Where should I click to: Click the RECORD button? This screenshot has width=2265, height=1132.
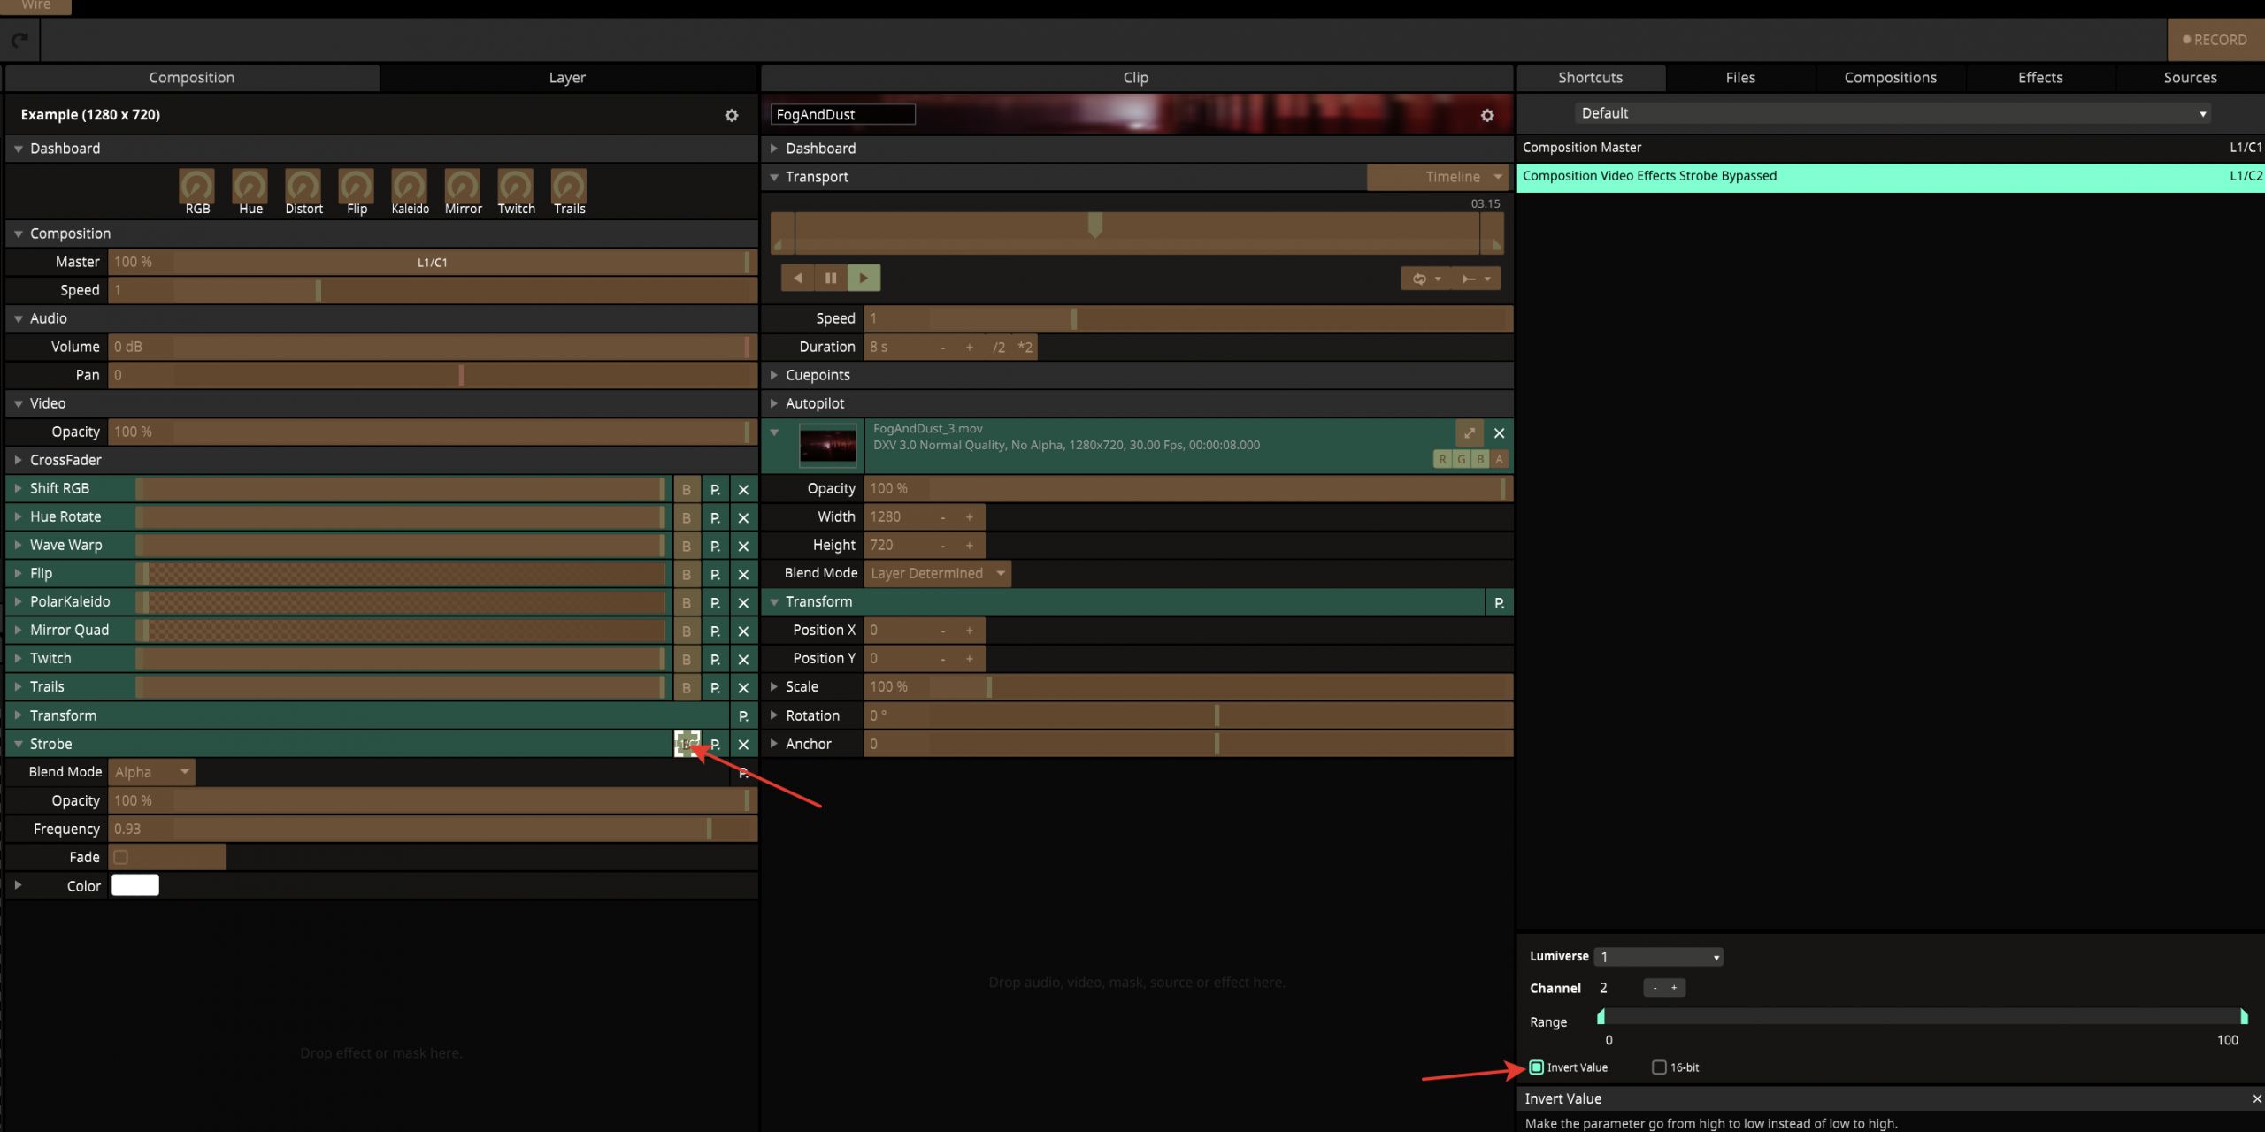click(x=2215, y=40)
